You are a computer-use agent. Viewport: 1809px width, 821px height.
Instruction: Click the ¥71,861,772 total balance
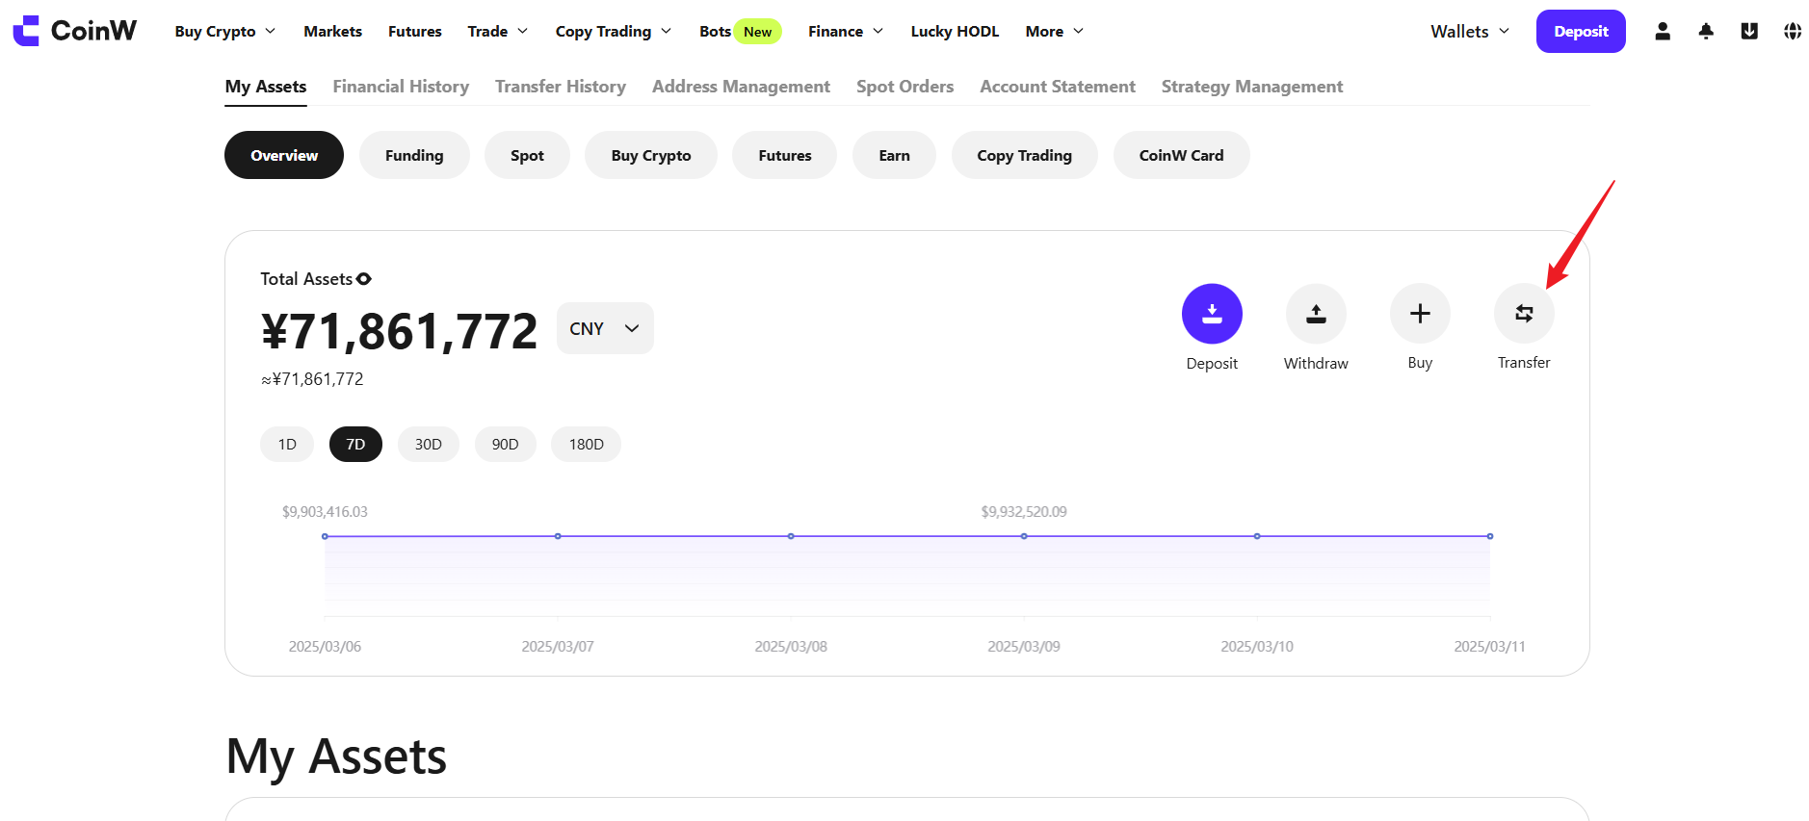tap(399, 331)
